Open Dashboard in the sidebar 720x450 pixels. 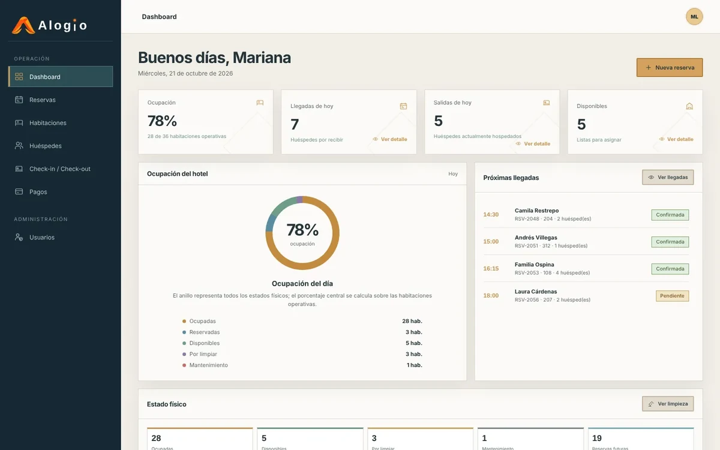[61, 77]
